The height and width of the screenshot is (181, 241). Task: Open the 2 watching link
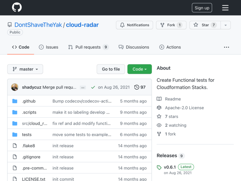[176, 125]
